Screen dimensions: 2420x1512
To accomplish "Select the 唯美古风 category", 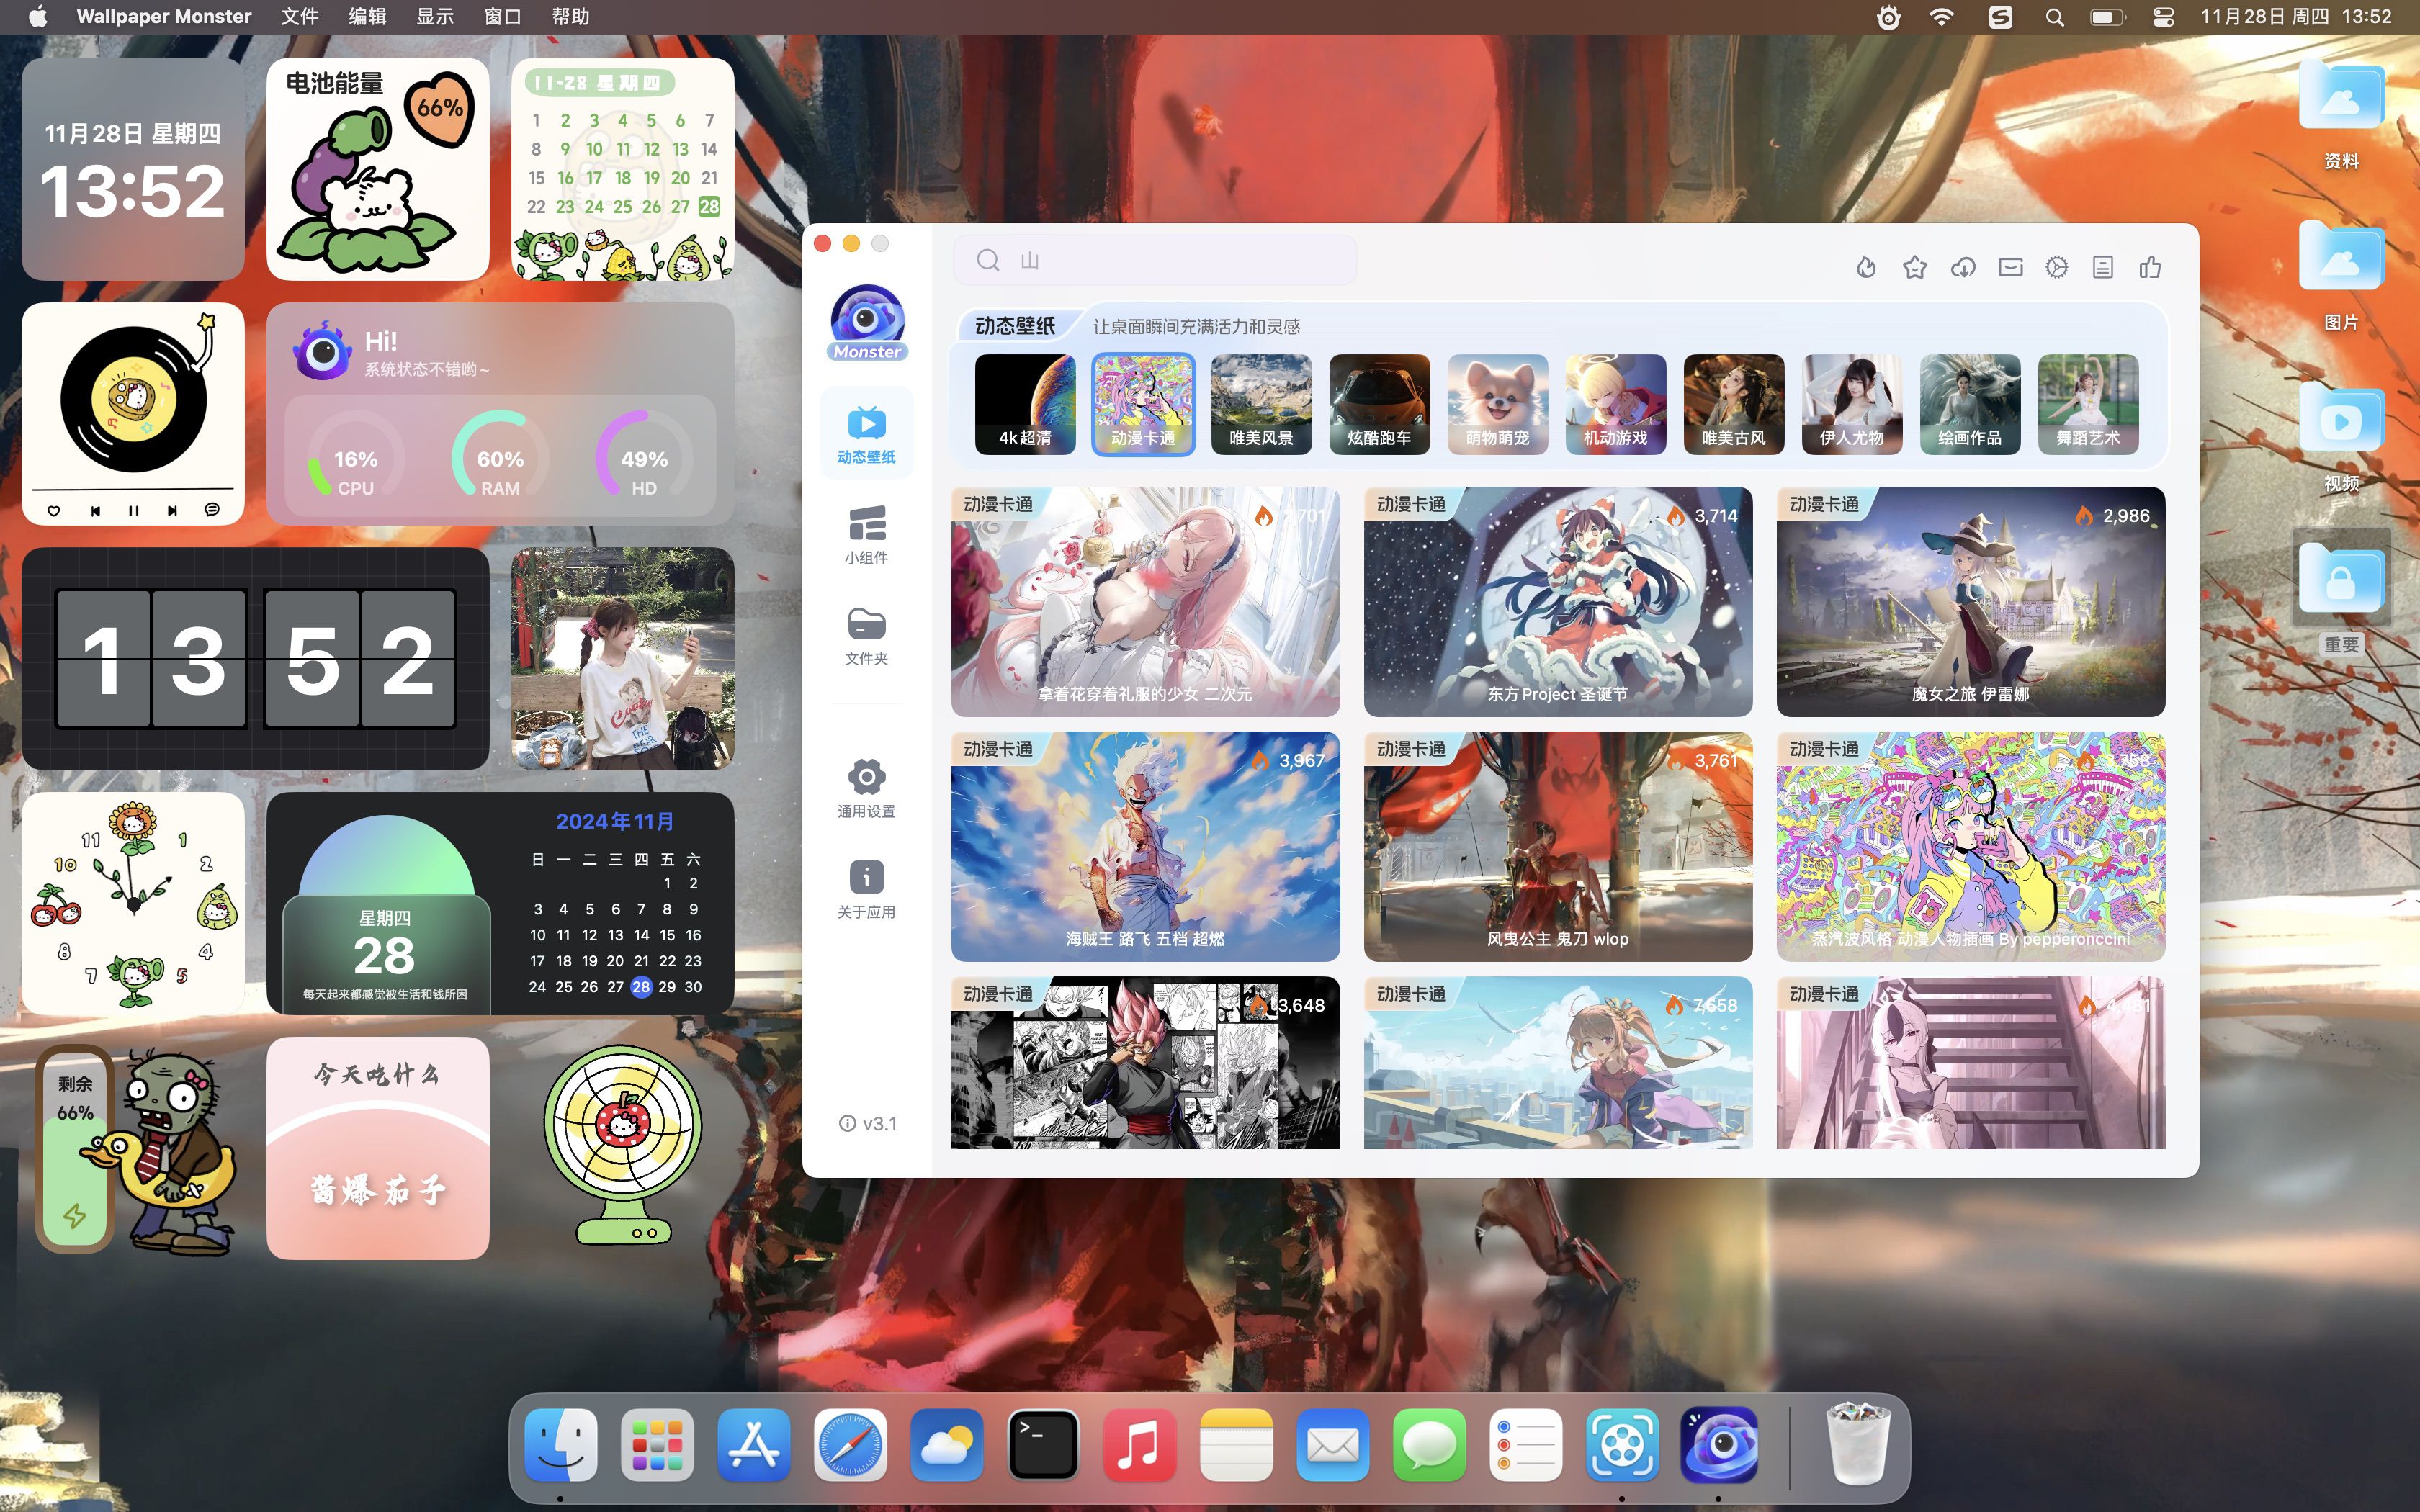I will [1733, 404].
